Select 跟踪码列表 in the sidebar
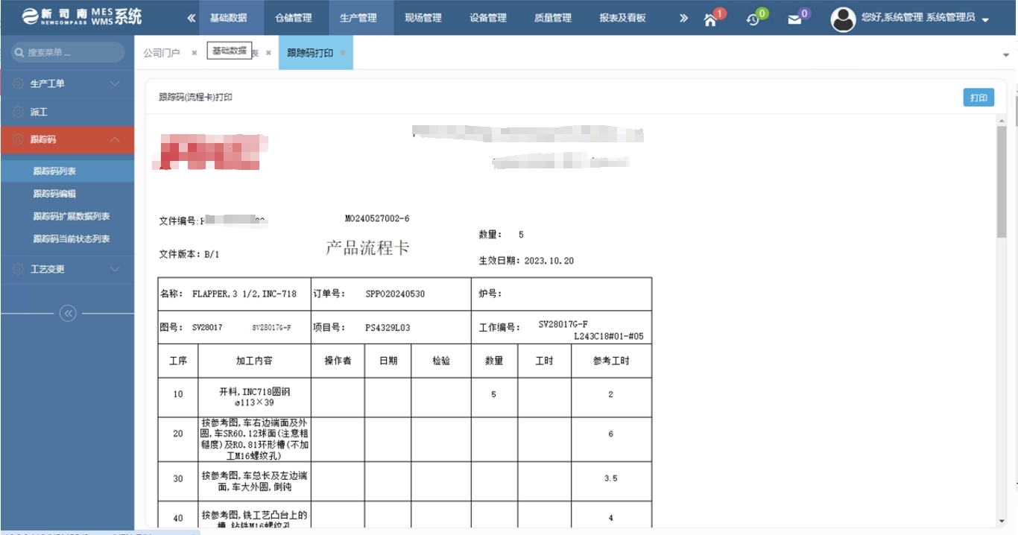Viewport: 1018px width, 535px height. coord(67,171)
